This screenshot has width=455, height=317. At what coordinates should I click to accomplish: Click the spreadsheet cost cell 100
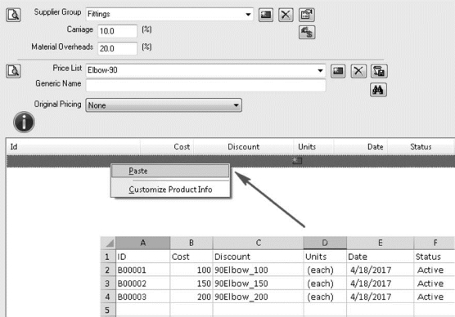point(191,270)
